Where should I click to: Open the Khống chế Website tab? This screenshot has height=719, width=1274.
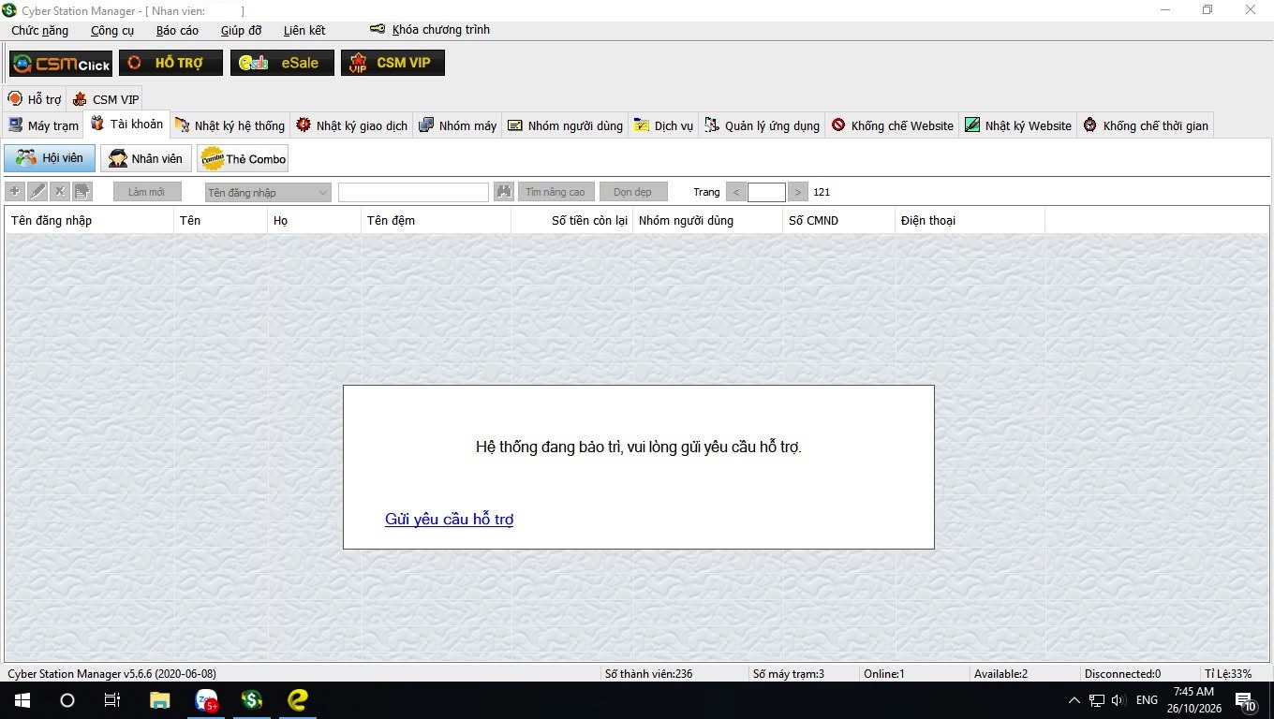[893, 125]
